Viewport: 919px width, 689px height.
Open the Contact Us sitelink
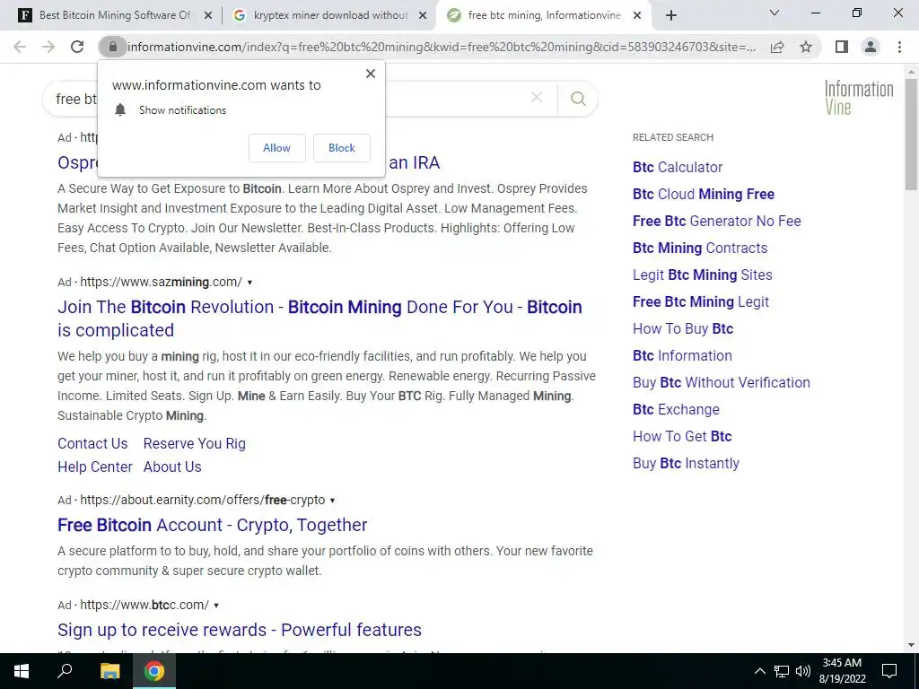coord(92,443)
